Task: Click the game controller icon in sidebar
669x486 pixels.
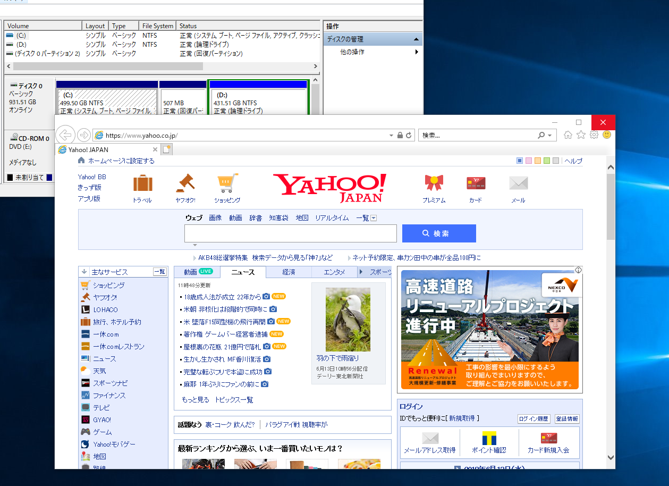Action: [x=85, y=432]
